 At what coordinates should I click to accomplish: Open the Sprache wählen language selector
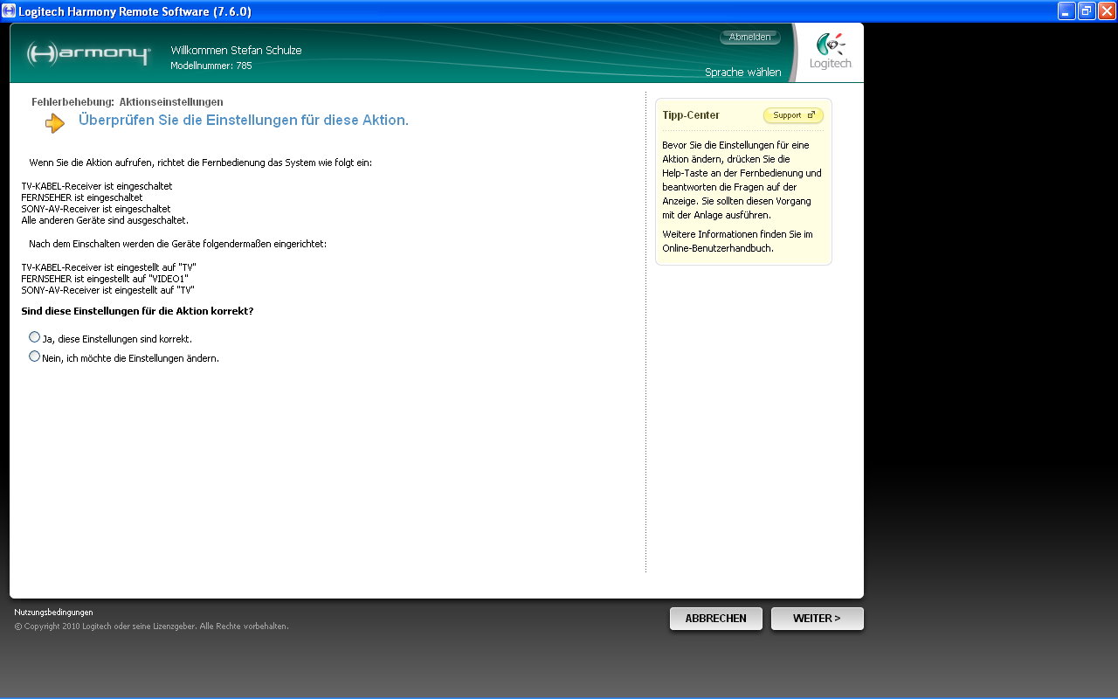coord(742,73)
